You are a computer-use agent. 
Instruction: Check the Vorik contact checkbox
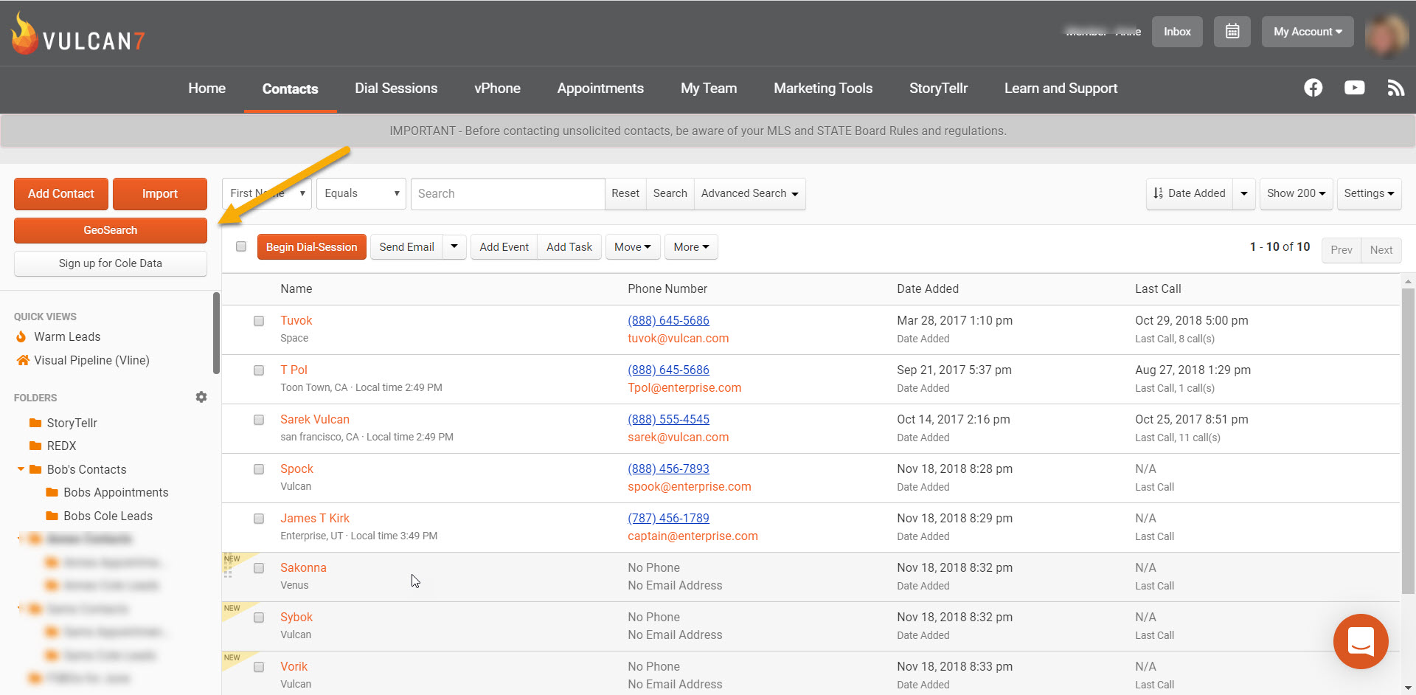tap(259, 667)
